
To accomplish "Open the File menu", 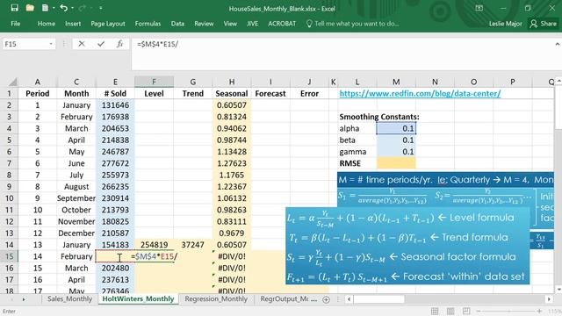I will 16,24.
